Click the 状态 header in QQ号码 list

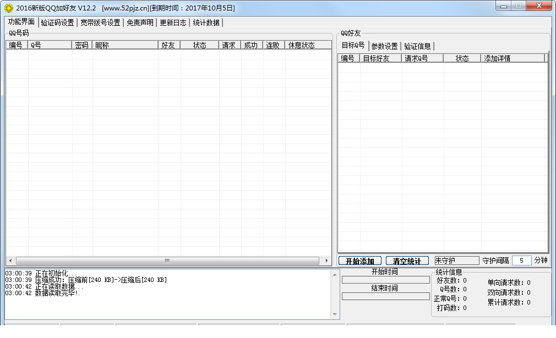[x=200, y=45]
